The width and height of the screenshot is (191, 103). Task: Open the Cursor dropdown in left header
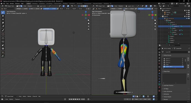pyautogui.click(x=81, y=9)
